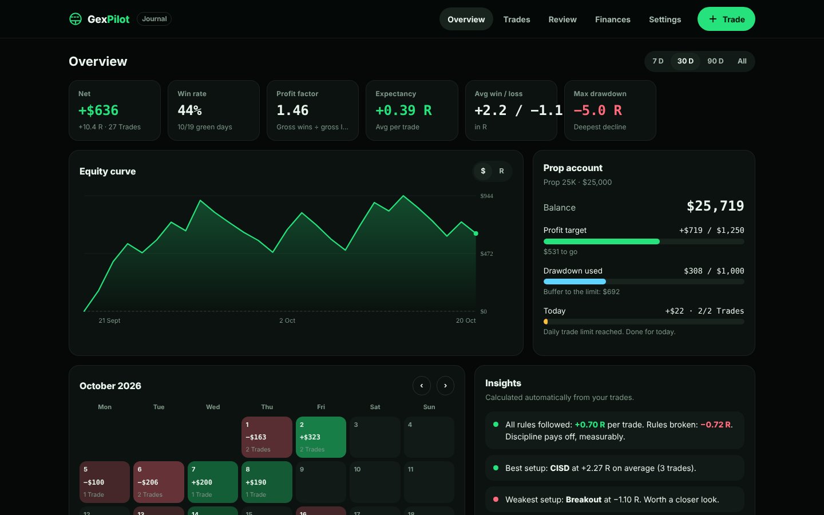Open the Review tab
Image resolution: width=824 pixels, height=515 pixels.
(562, 19)
